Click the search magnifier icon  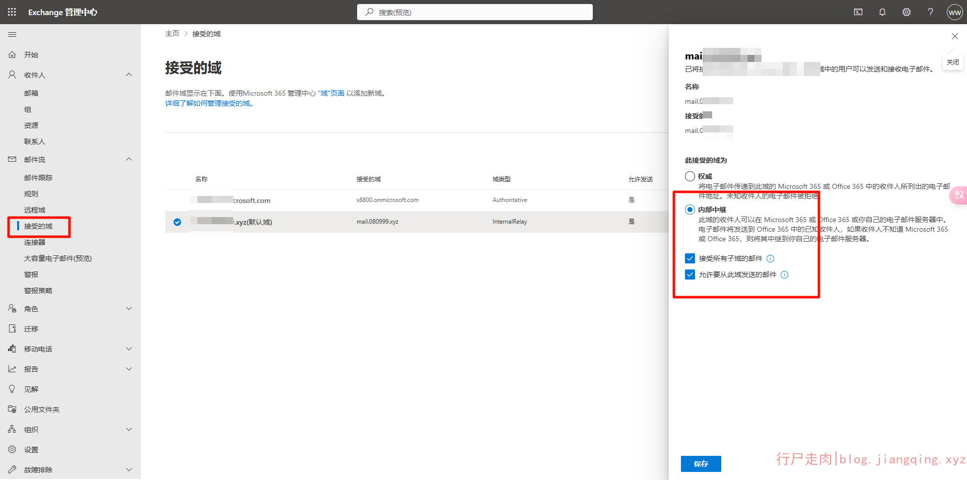coord(369,12)
